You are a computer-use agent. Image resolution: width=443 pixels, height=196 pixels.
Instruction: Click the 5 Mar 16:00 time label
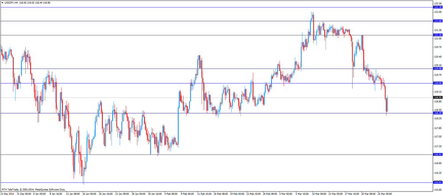[x=302, y=194]
